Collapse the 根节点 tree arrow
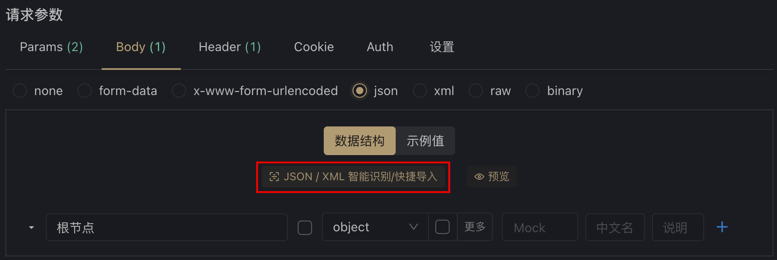The height and width of the screenshot is (260, 777). [x=31, y=228]
